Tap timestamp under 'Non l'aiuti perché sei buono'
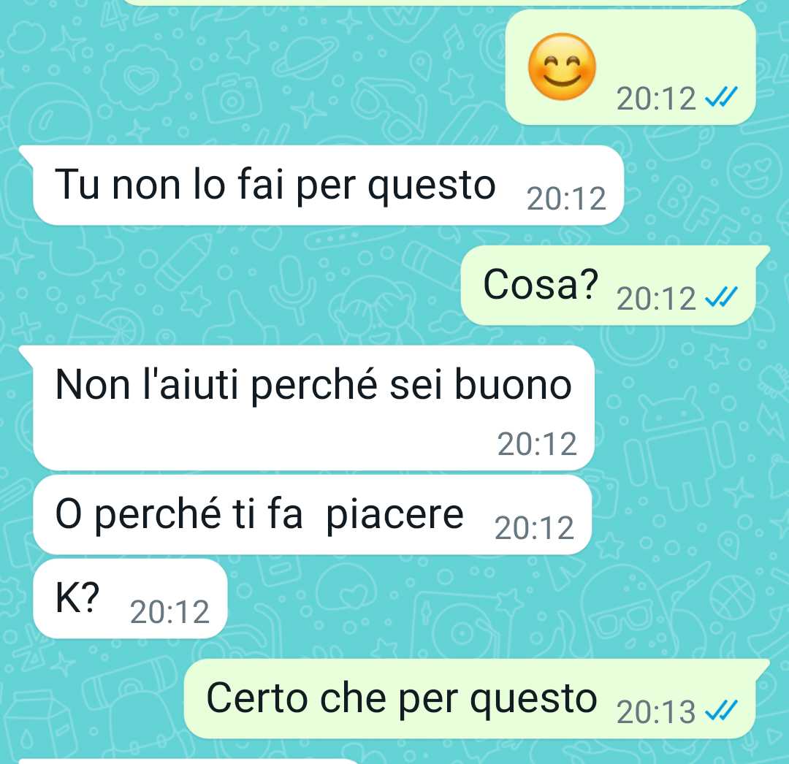 pos(537,444)
